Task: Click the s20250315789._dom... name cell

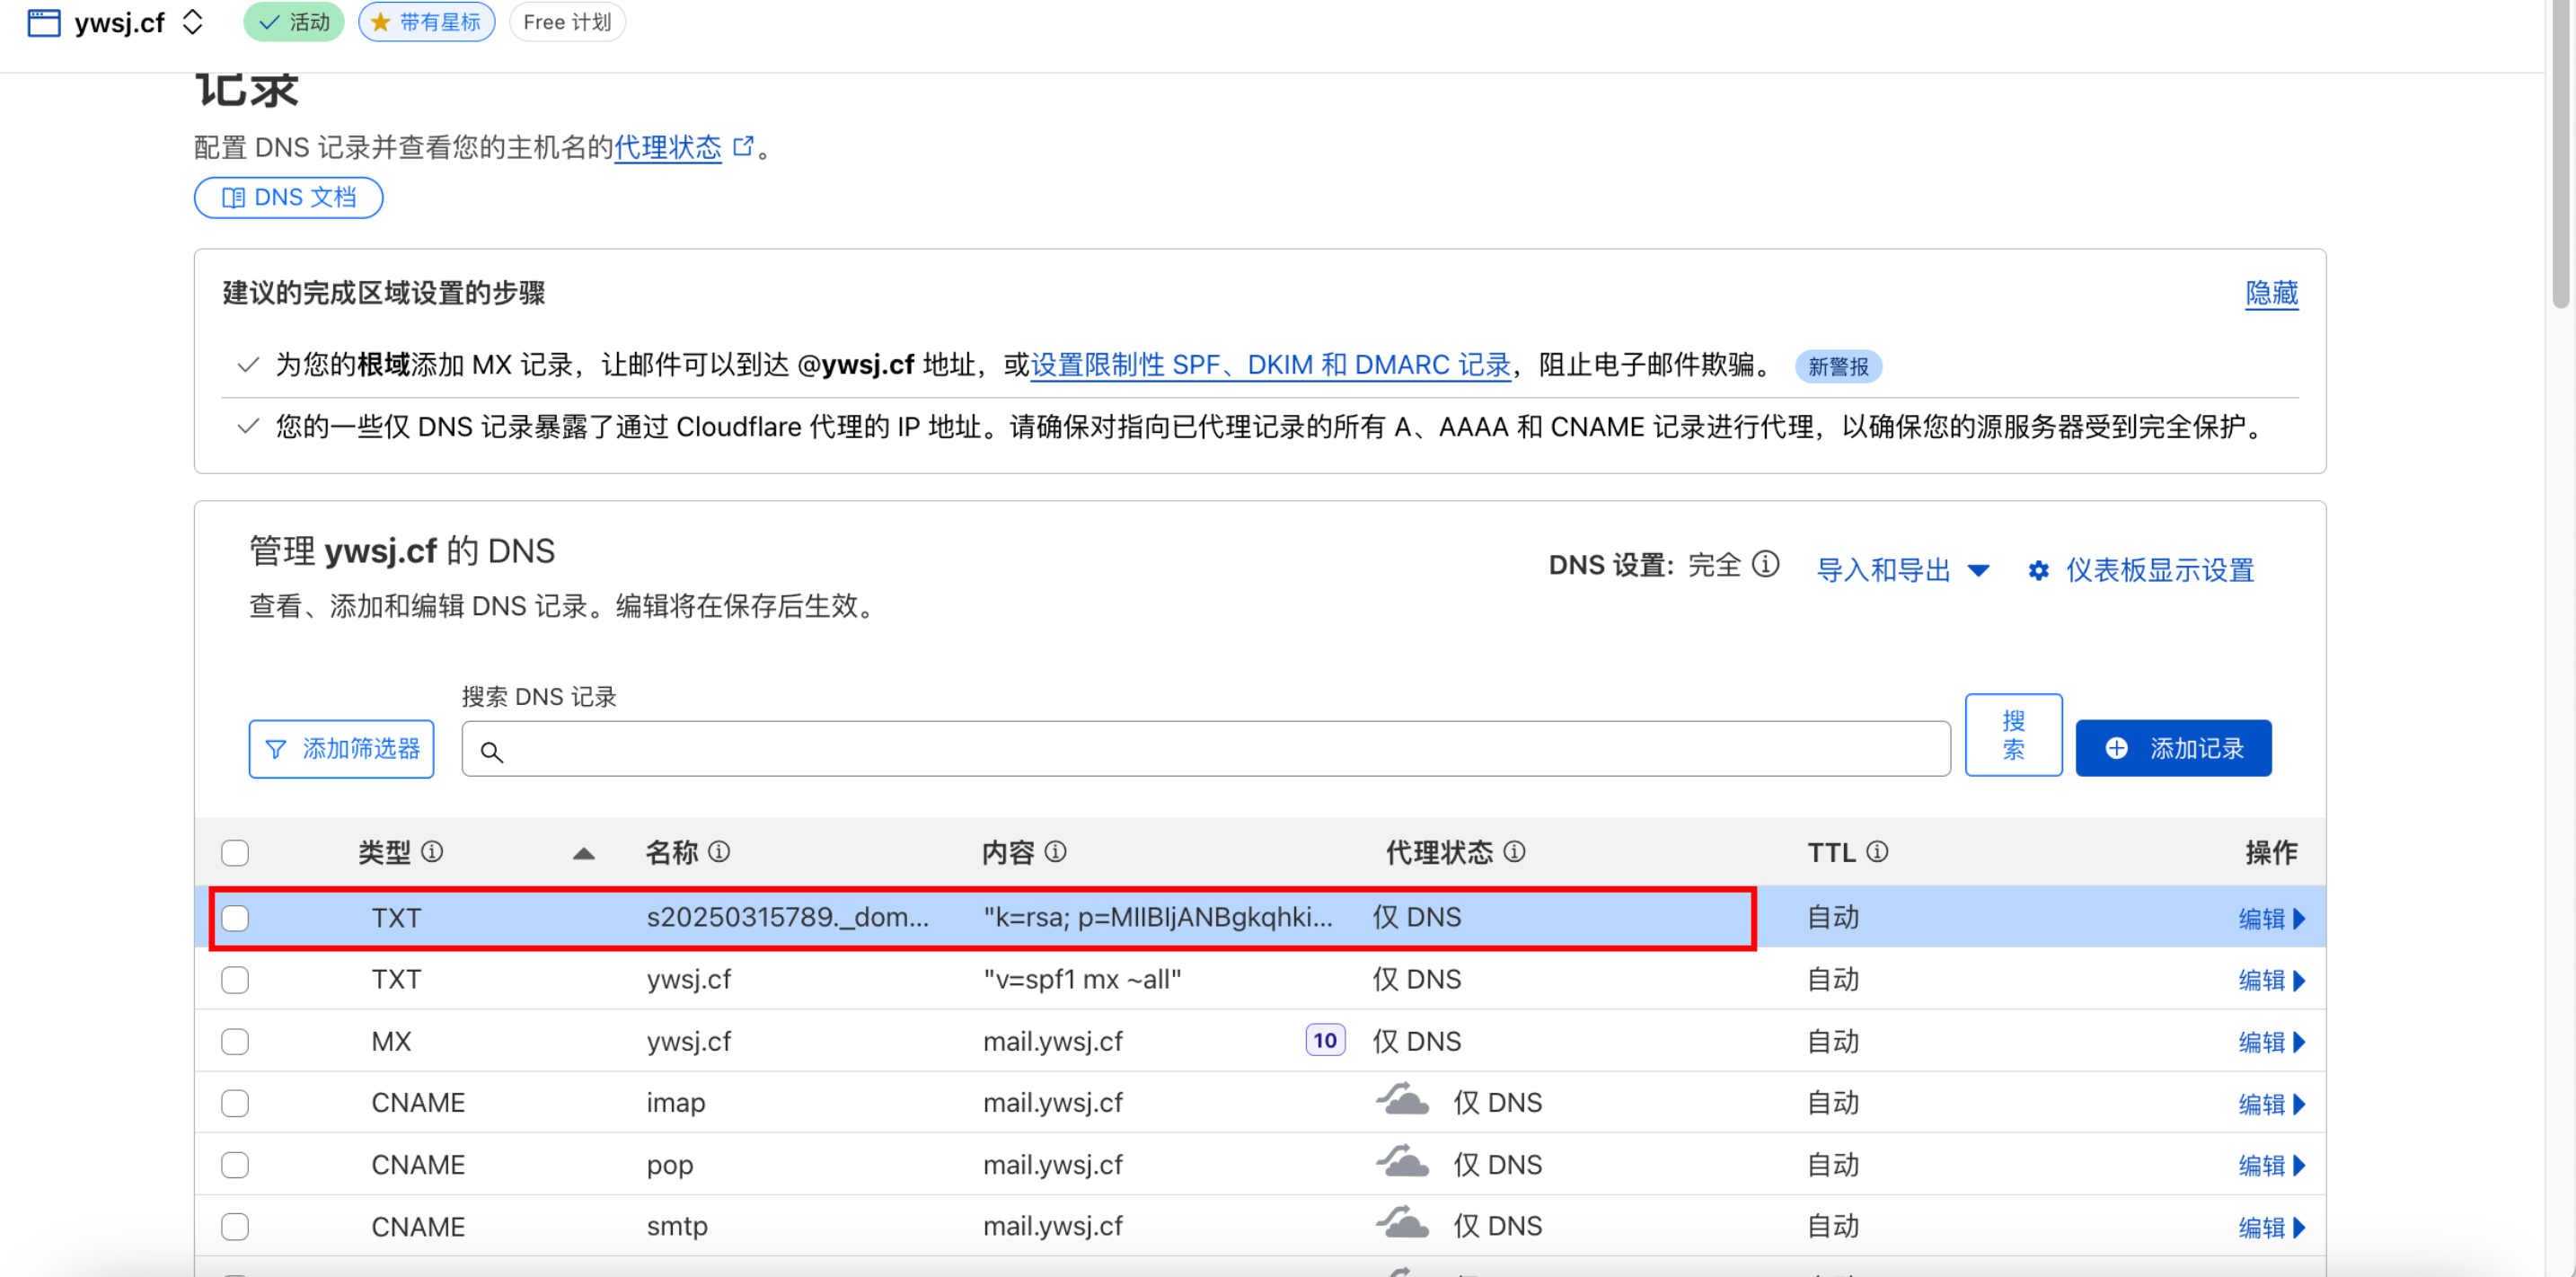Action: 787,918
